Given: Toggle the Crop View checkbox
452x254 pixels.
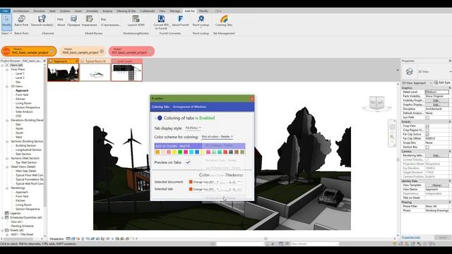Looking at the screenshot, I should 427,126.
